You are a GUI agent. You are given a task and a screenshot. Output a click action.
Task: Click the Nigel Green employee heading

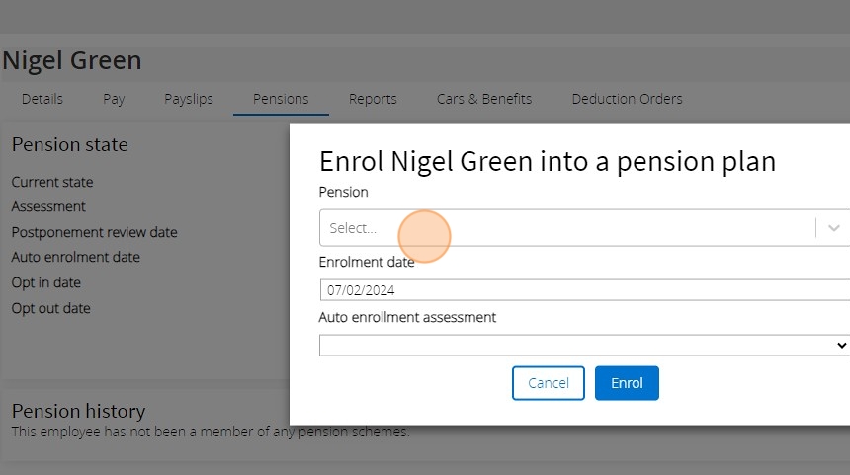[x=72, y=61]
